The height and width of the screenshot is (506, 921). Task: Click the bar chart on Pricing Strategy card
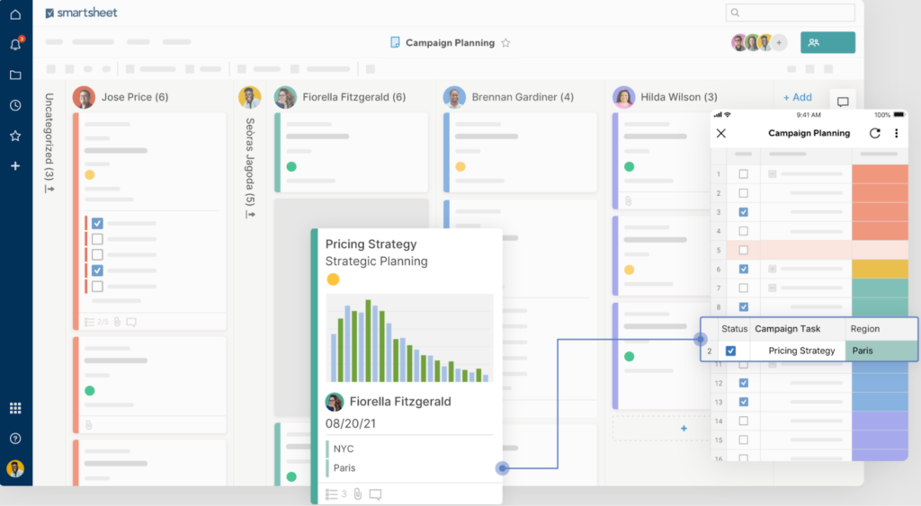409,338
